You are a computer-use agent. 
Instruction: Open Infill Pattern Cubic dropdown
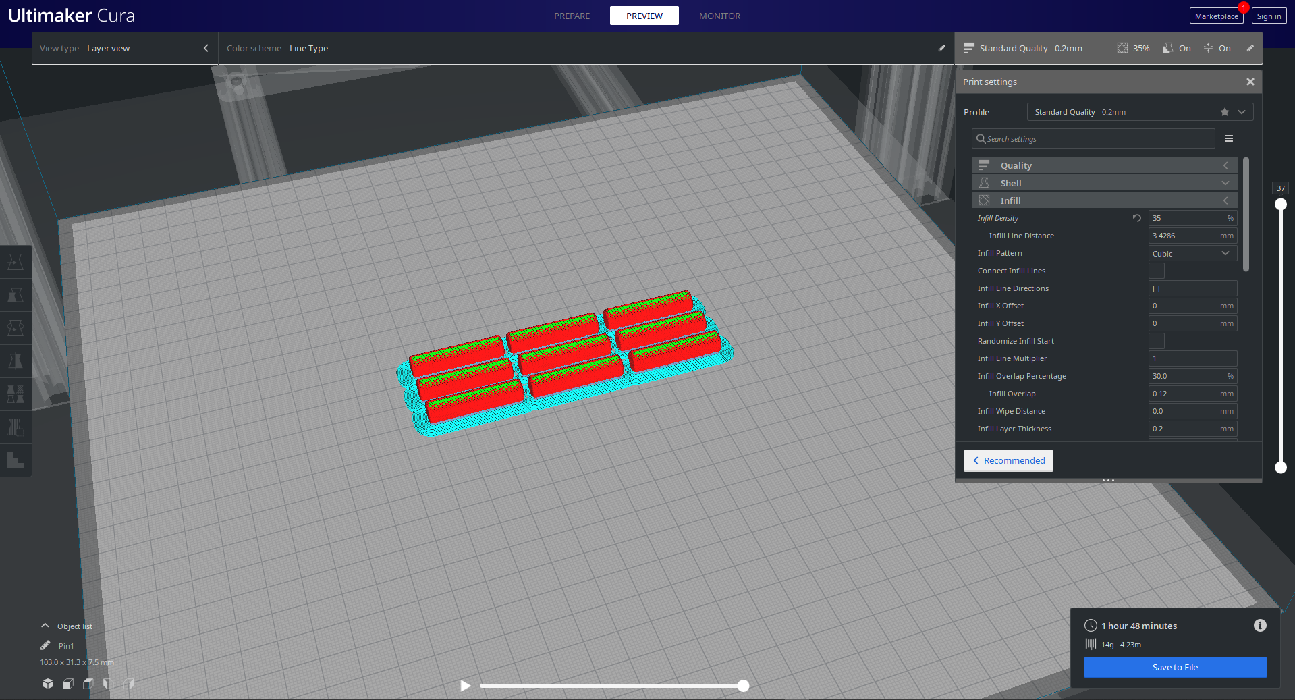point(1192,253)
